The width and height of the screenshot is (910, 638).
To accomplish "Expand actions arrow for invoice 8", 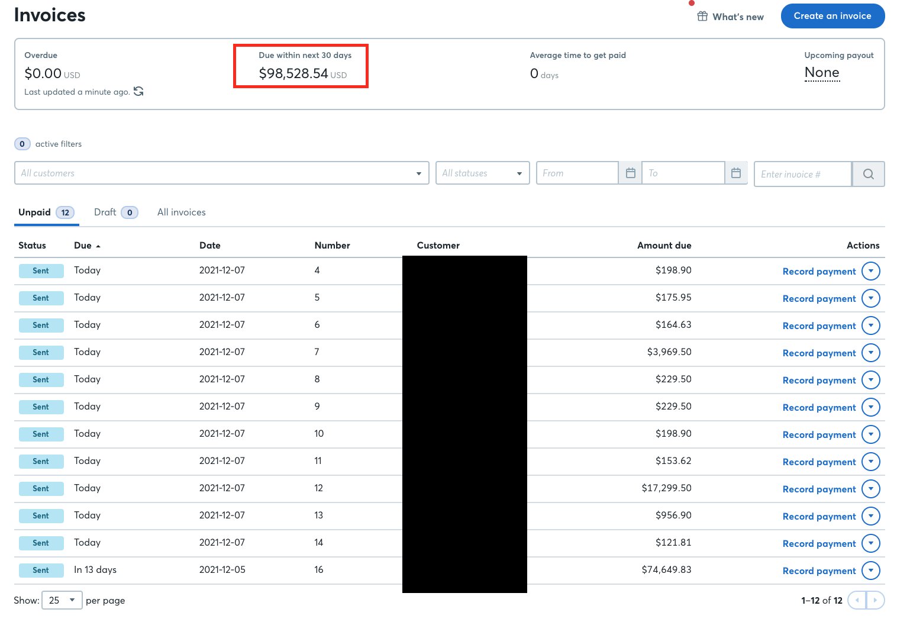I will (x=871, y=380).
